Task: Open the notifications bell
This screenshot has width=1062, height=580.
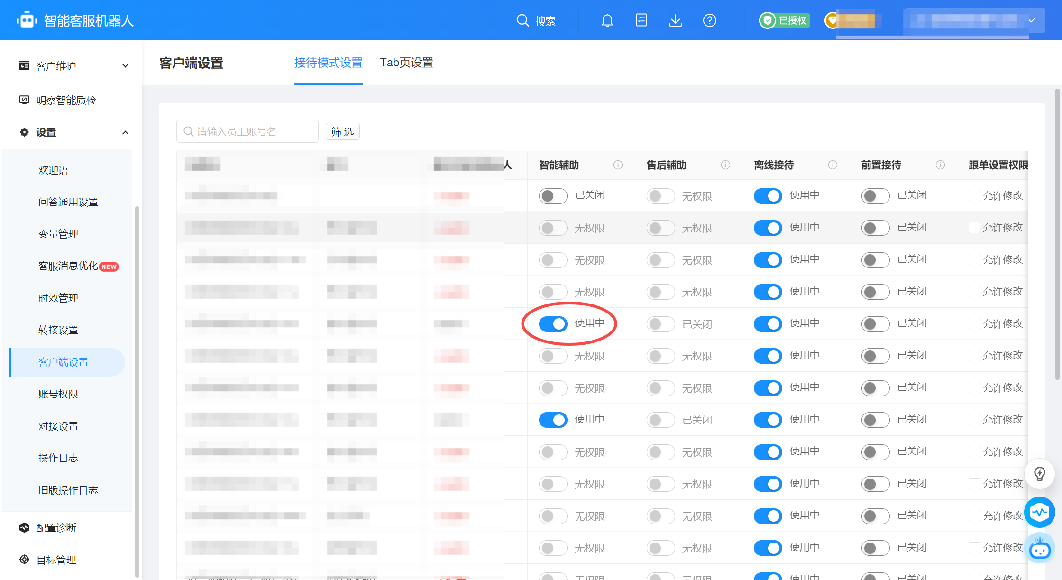Action: [x=607, y=20]
